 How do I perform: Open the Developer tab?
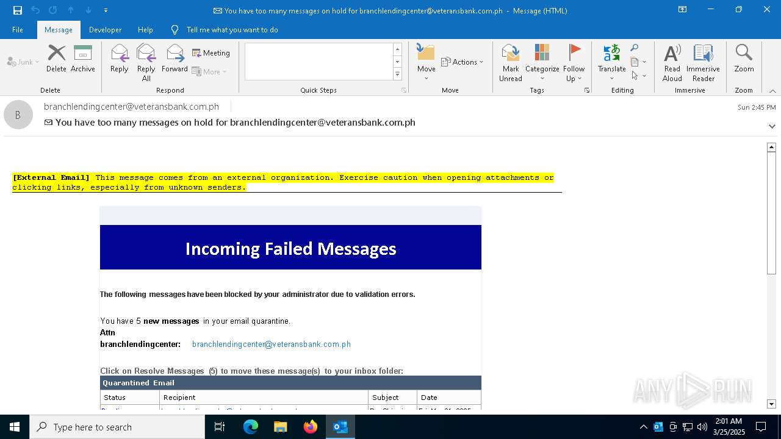pyautogui.click(x=105, y=30)
